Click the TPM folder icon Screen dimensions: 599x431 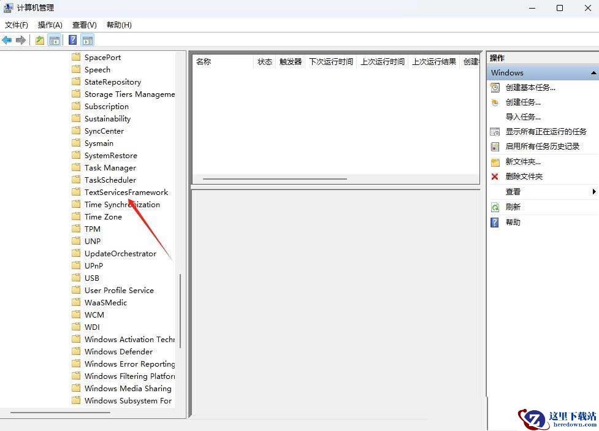point(77,229)
